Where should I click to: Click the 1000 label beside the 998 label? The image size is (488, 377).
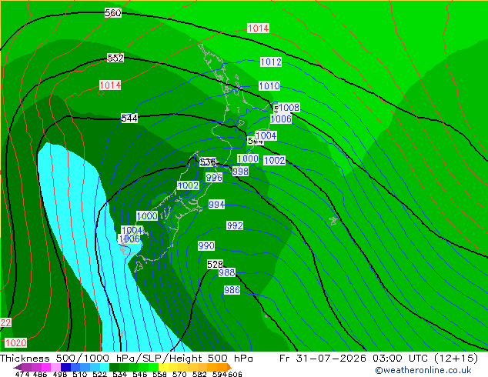click(x=248, y=158)
